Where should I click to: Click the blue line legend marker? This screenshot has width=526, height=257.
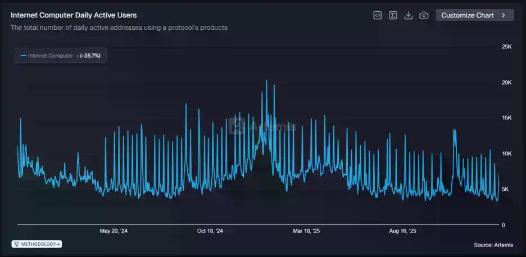click(23, 56)
